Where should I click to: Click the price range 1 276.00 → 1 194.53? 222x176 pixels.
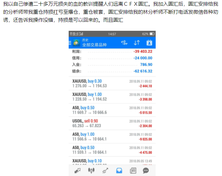[89, 86]
